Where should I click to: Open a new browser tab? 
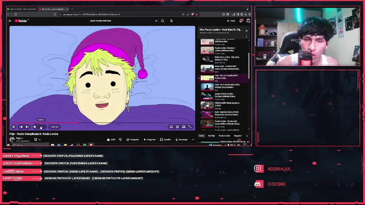(72, 9)
